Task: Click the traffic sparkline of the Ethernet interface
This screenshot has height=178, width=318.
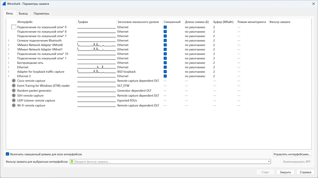Action: (96, 67)
